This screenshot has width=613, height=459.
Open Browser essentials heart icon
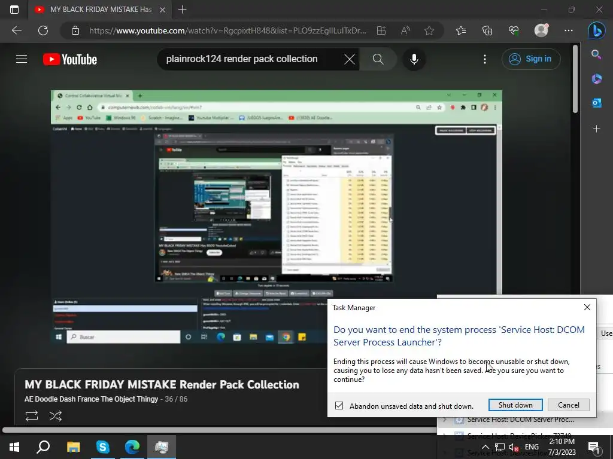[514, 30]
